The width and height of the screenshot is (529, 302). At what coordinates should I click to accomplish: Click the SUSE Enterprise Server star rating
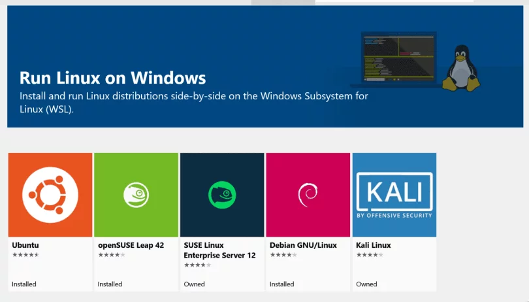click(198, 265)
